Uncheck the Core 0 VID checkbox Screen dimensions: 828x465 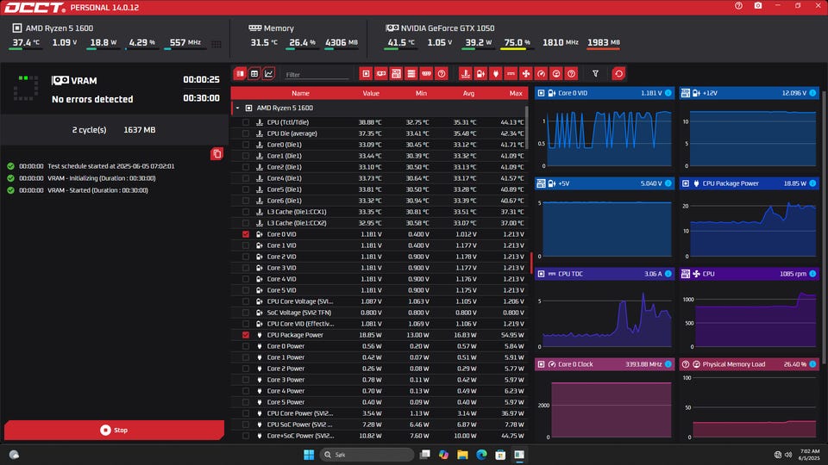(x=246, y=234)
